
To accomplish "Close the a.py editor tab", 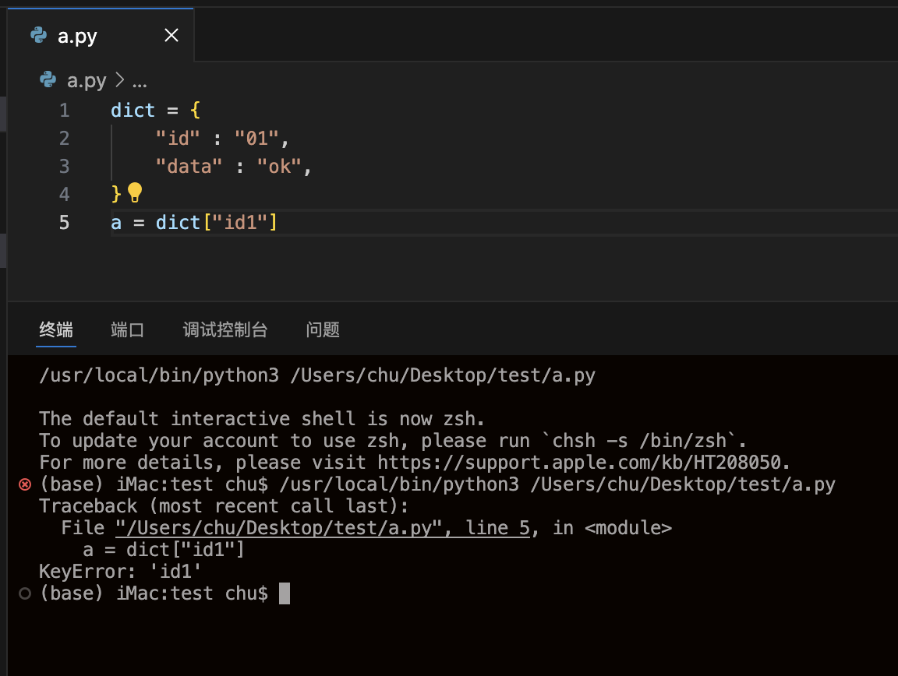I will 171,35.
